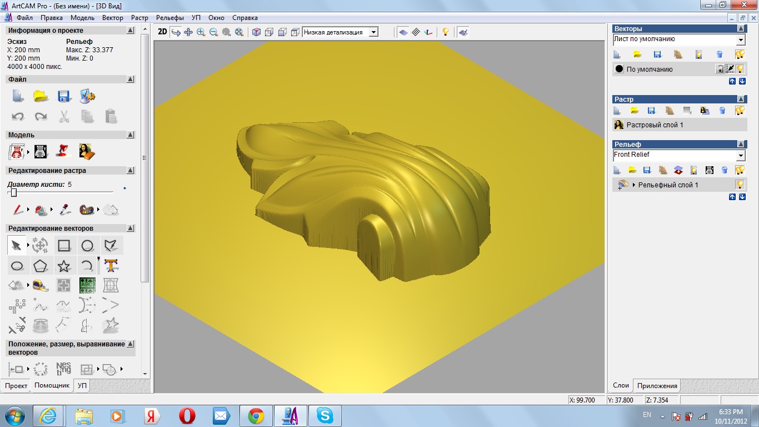Screen dimensions: 759x427
Task: Open the Справка menu
Action: coord(245,18)
